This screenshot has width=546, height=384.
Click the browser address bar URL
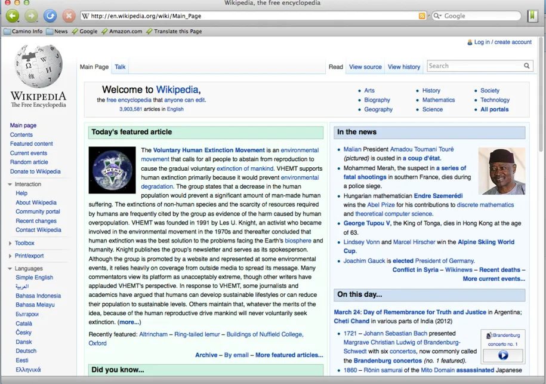(250, 16)
